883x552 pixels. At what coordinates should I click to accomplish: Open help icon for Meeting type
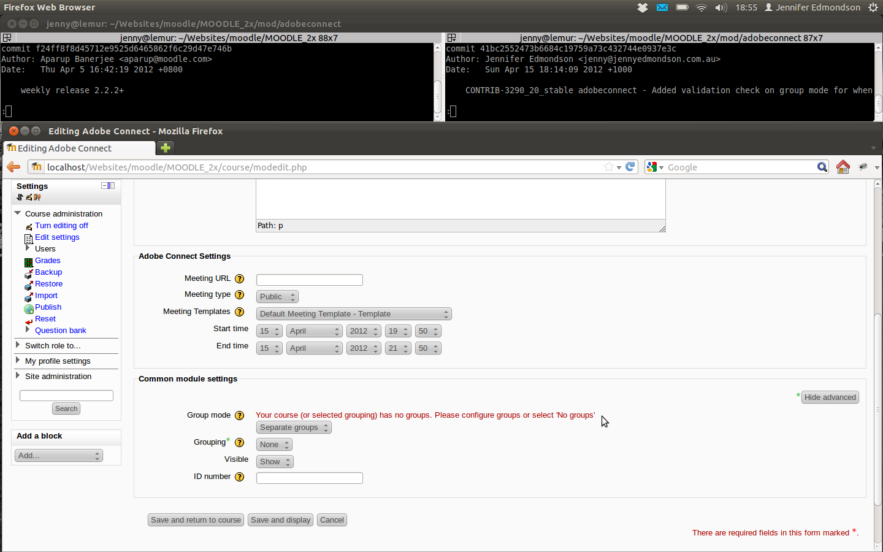pos(240,295)
